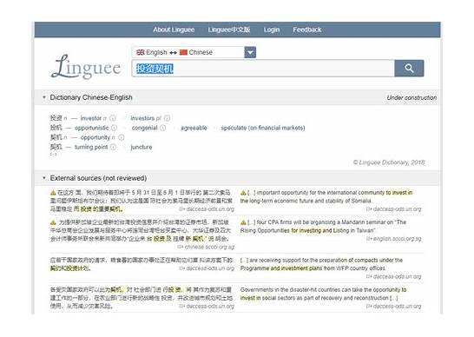Click the info icon next to investor

113,118
